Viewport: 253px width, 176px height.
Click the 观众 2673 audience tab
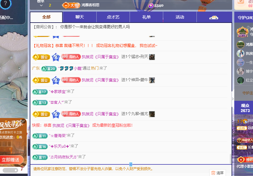[x=245, y=108]
